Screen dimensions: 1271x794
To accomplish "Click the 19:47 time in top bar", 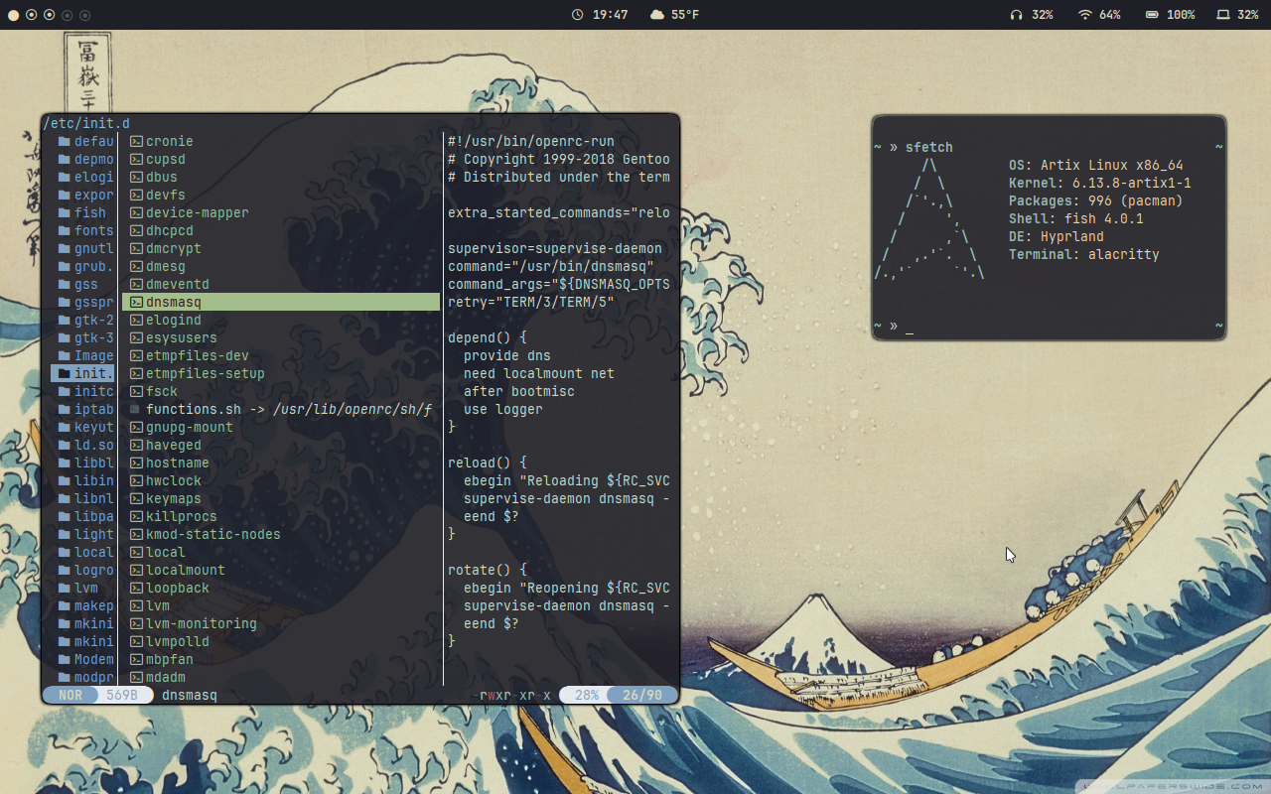I will click(611, 15).
